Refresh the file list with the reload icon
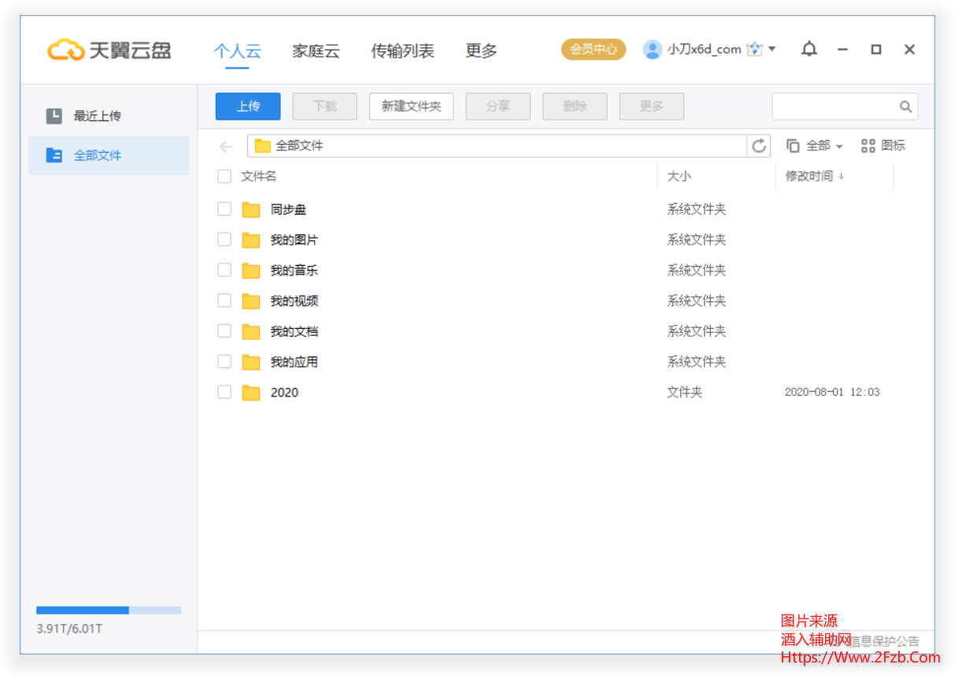 tap(759, 146)
